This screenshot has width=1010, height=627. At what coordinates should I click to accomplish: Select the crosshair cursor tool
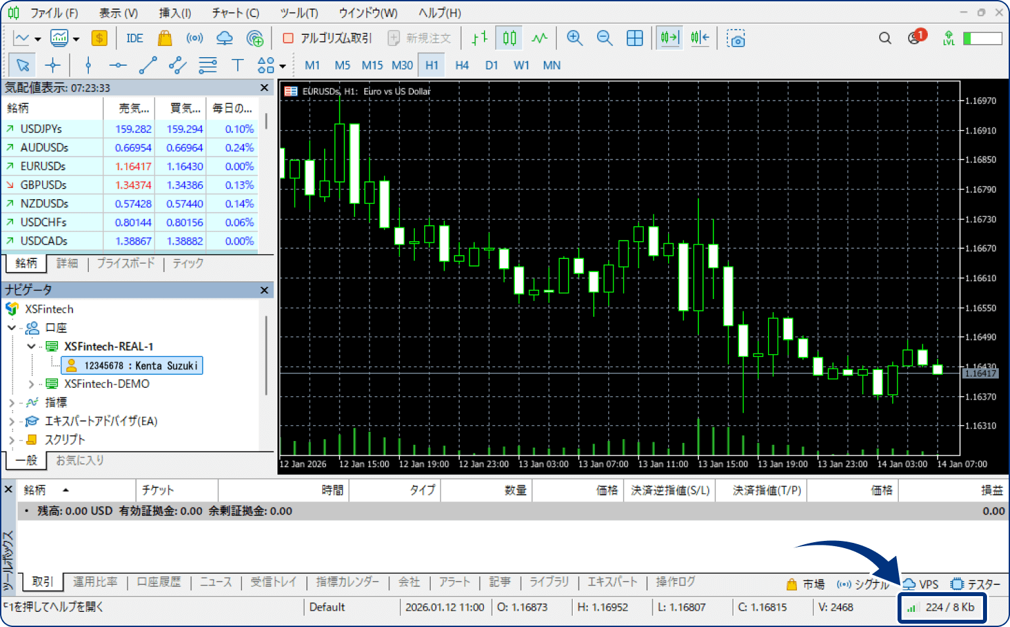(x=53, y=65)
